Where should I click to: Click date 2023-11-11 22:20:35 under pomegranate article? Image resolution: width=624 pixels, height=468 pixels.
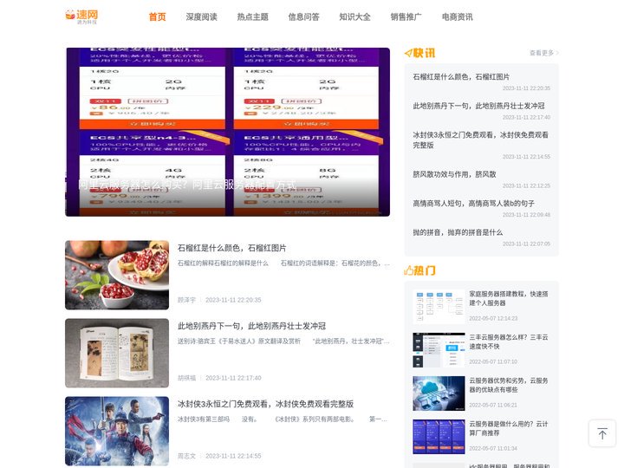[x=233, y=300]
